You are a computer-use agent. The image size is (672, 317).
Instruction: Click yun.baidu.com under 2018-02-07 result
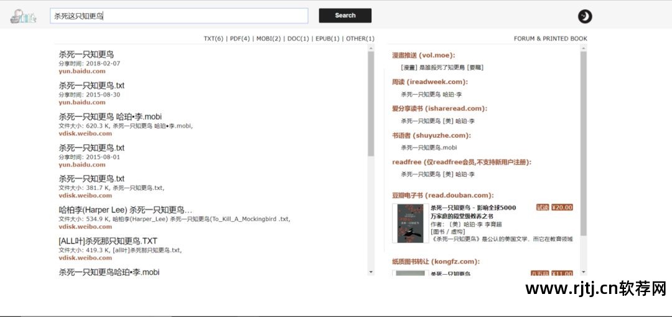click(x=82, y=71)
